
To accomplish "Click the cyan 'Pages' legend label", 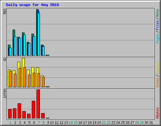I will [x=158, y=38].
